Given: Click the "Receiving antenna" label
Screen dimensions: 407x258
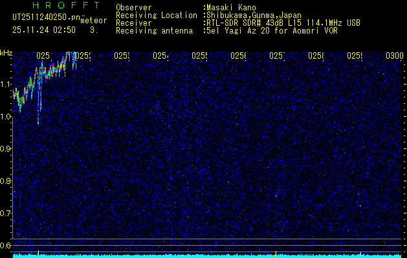Looking at the screenshot, I should click(x=154, y=31).
